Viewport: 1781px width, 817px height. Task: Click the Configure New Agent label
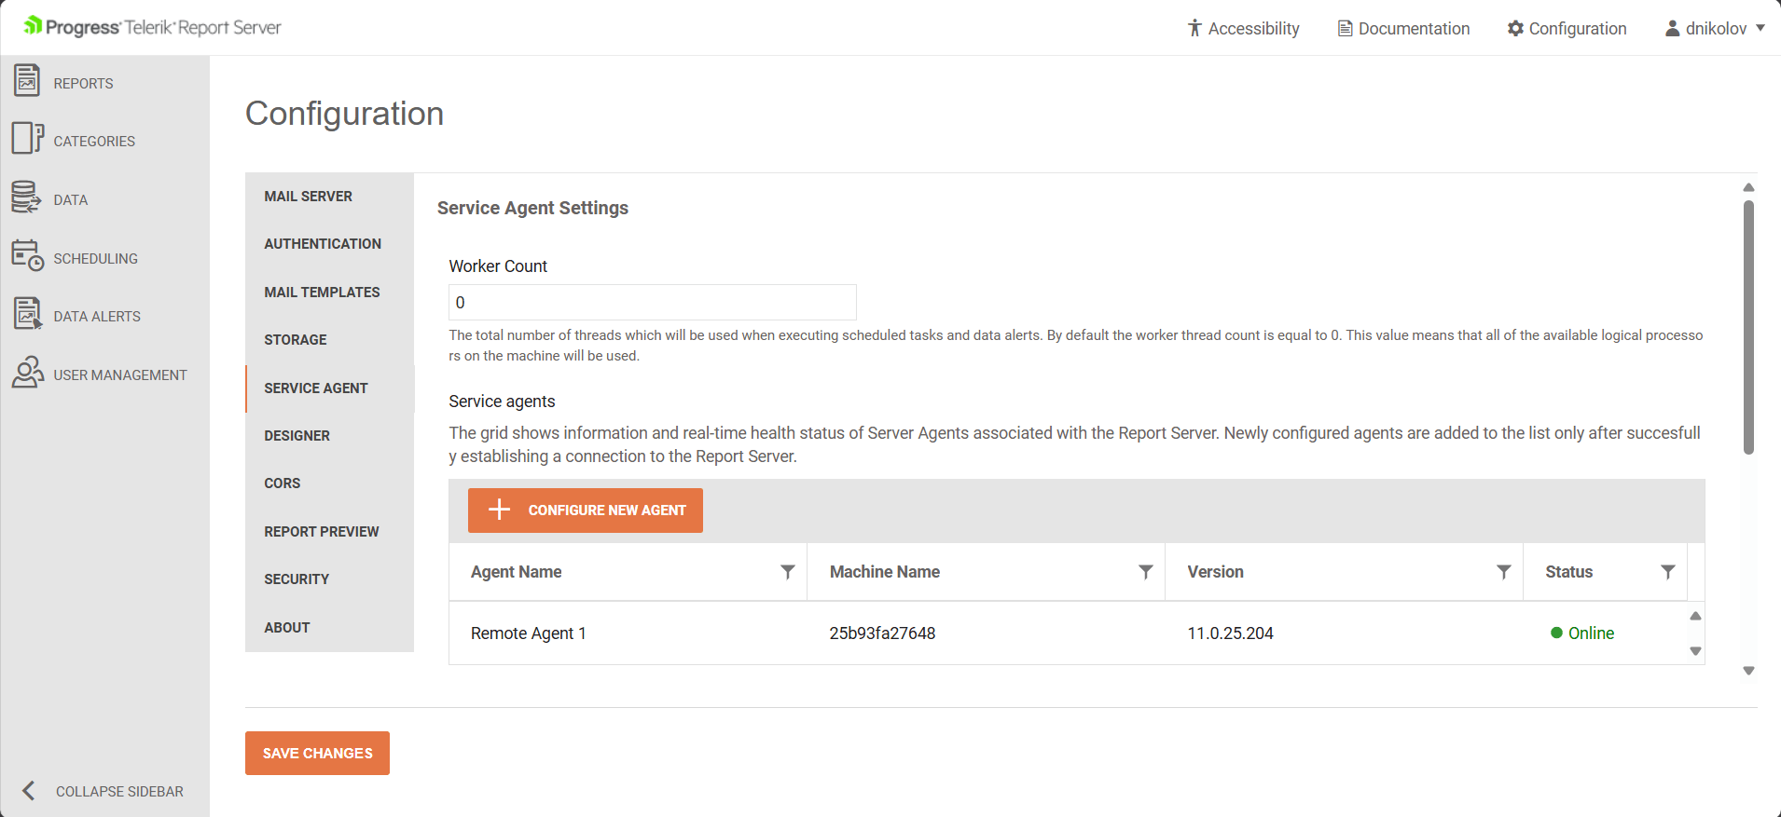tap(607, 511)
